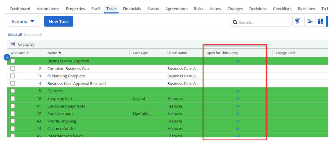Toggle time entry checkmark for Business Case Approval

pos(238,61)
